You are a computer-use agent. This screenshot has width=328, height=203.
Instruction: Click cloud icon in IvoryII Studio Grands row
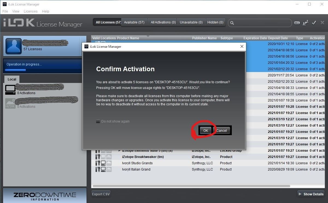point(109,163)
